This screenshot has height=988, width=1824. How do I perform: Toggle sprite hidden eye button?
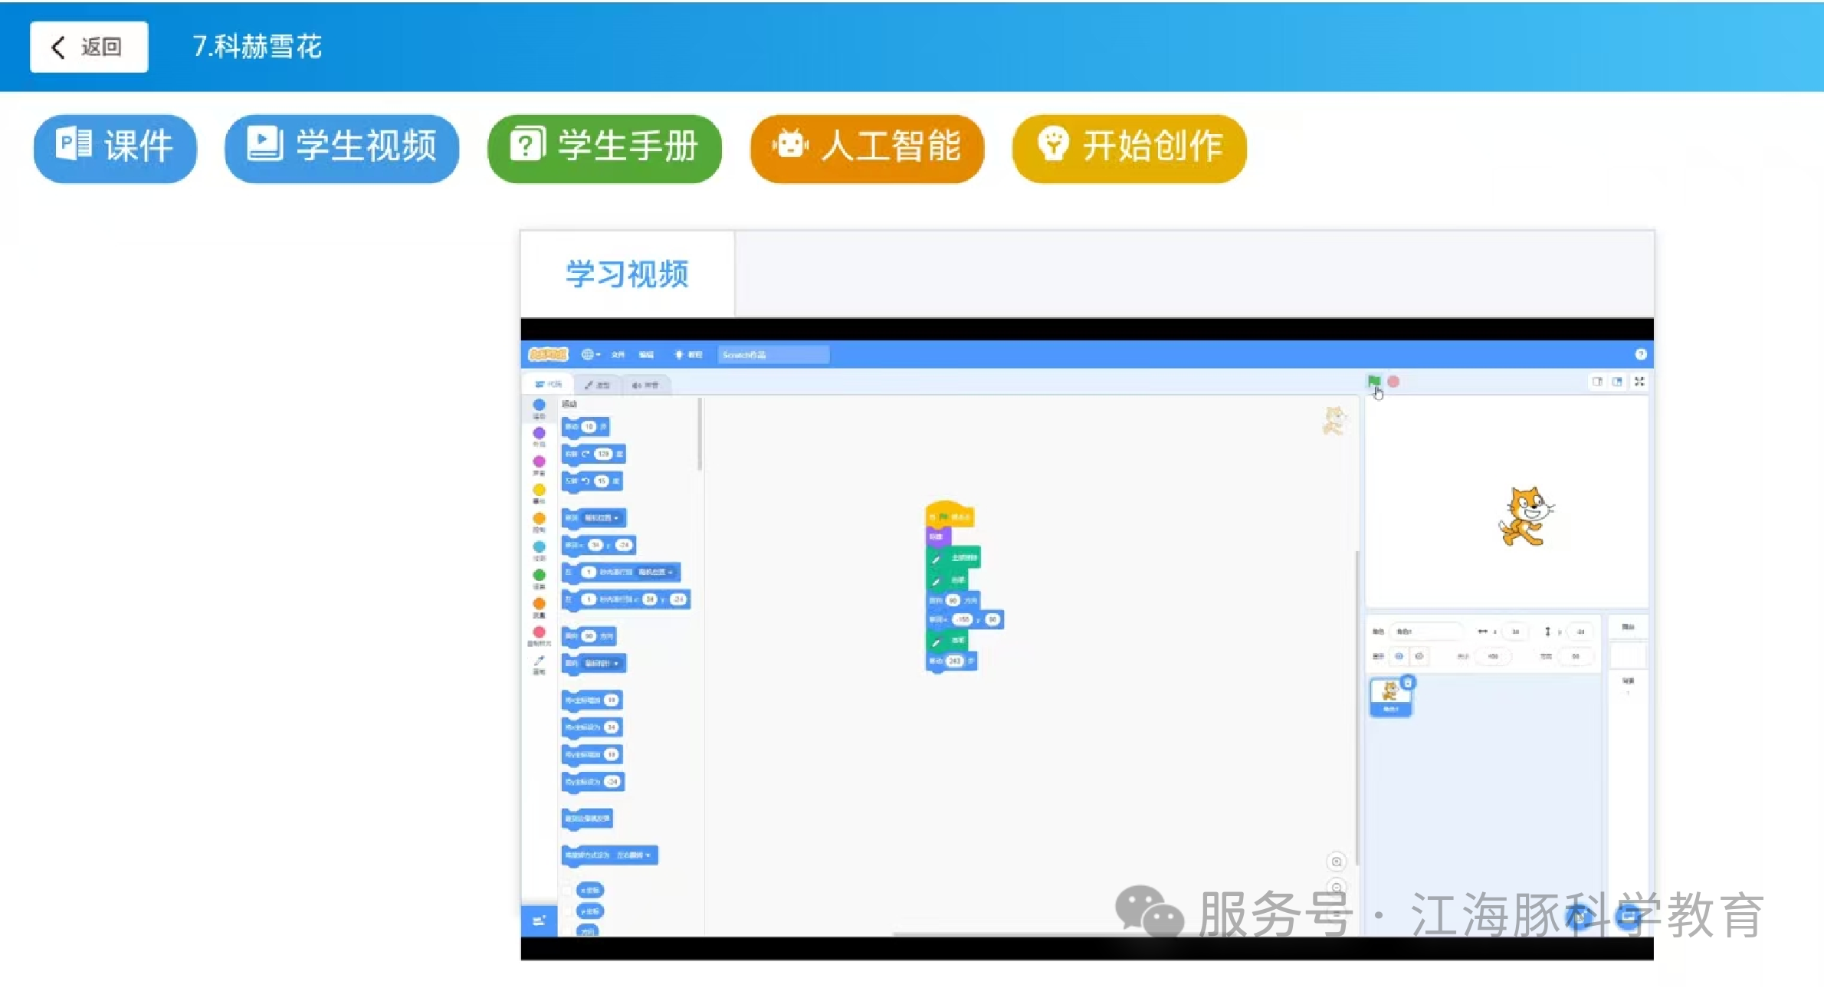1419,656
